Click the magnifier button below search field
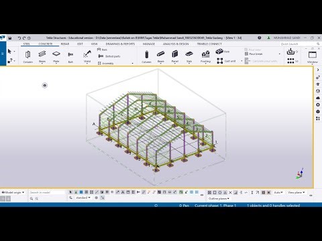Viewport: 322px width, 241px height. [x=32, y=198]
